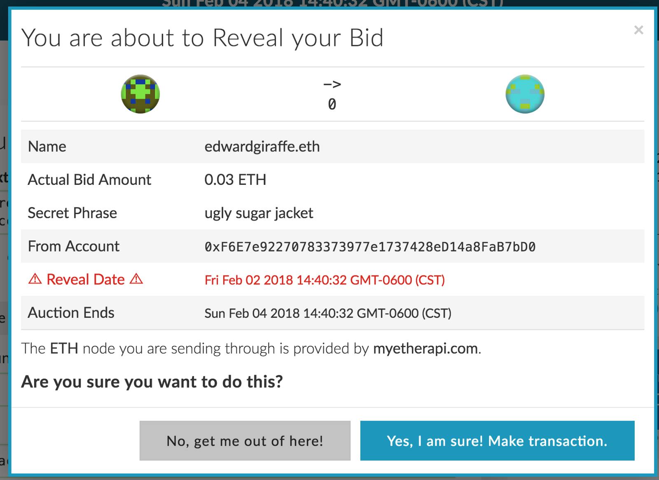Screen dimensions: 659x480
Task: Click the recipient contract identicon avatar
Action: tap(525, 94)
